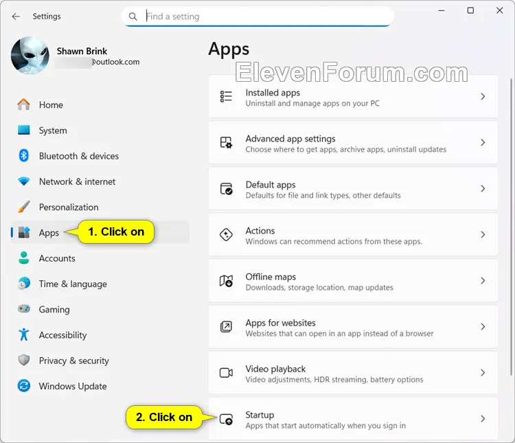Click 'Uninstall and manage apps on your PC'
Viewport: 515px width, 443px height.
pyautogui.click(x=312, y=104)
